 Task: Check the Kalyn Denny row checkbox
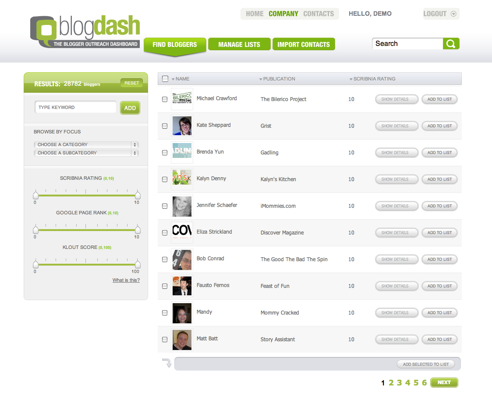[165, 179]
